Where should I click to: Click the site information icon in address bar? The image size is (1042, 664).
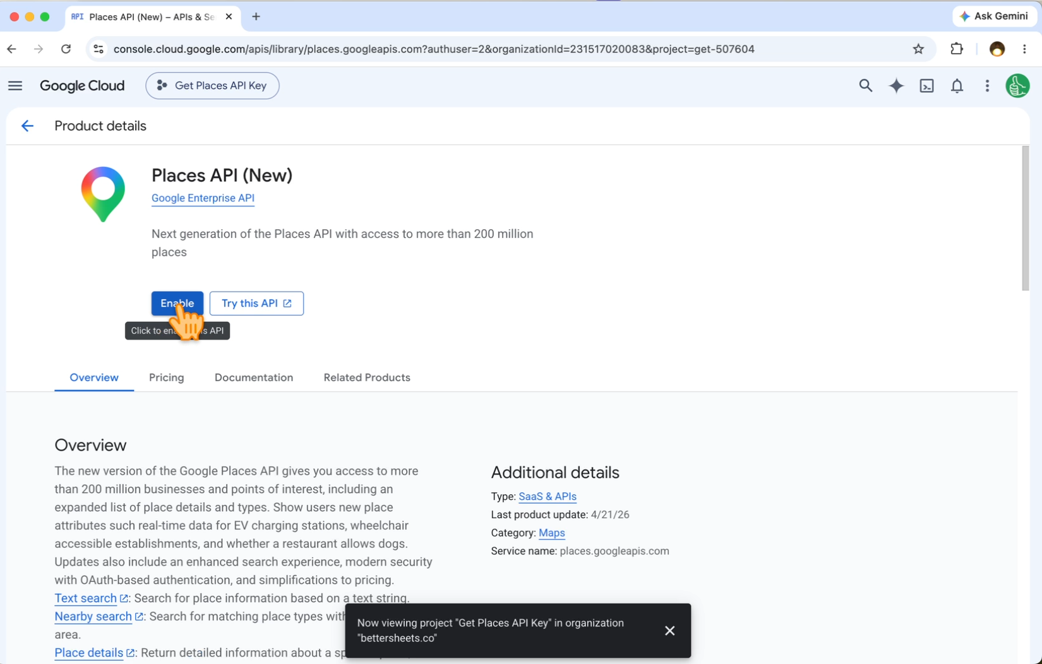pyautogui.click(x=98, y=49)
